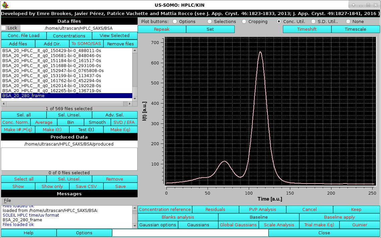Image resolution: width=381 pixels, height=238 pixels.
Task: Click the file list's down scroll arrow
Action: 135,98
